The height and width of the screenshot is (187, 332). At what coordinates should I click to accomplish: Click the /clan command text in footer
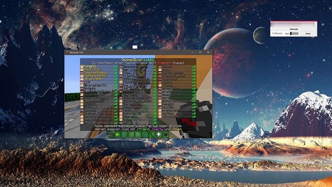point(177,129)
